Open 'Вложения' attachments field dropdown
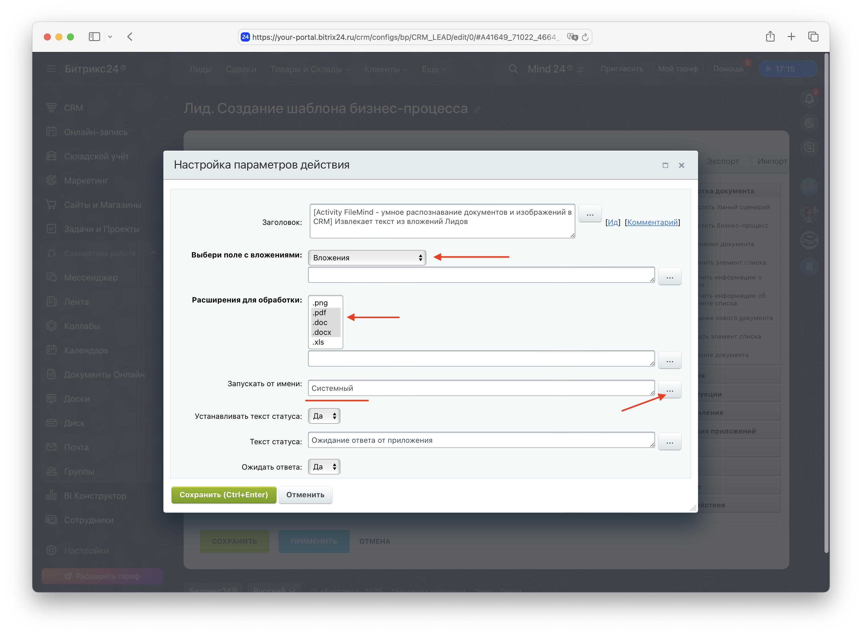The height and width of the screenshot is (635, 862). coord(367,258)
